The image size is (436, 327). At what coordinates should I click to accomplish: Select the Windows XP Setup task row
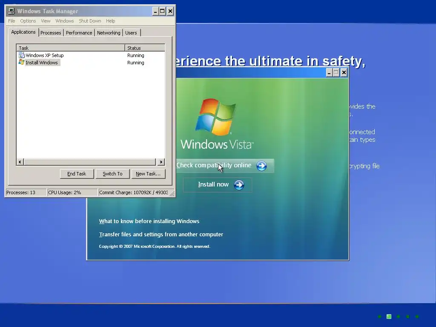tap(91, 55)
